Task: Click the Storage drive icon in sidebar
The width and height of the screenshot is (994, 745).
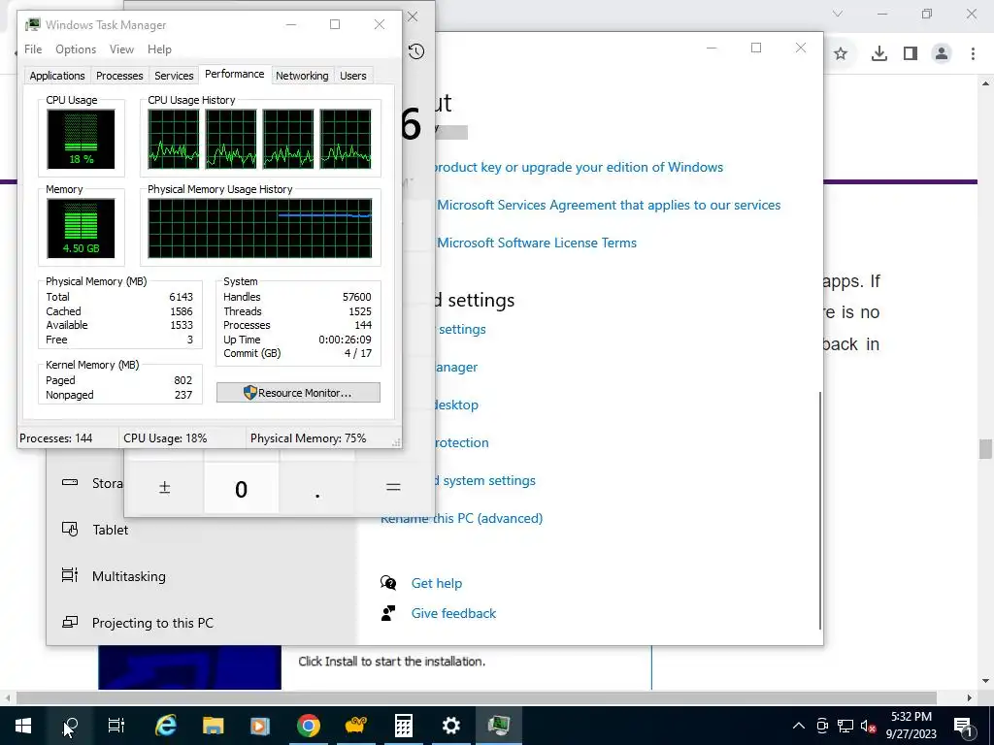Action: tap(70, 483)
